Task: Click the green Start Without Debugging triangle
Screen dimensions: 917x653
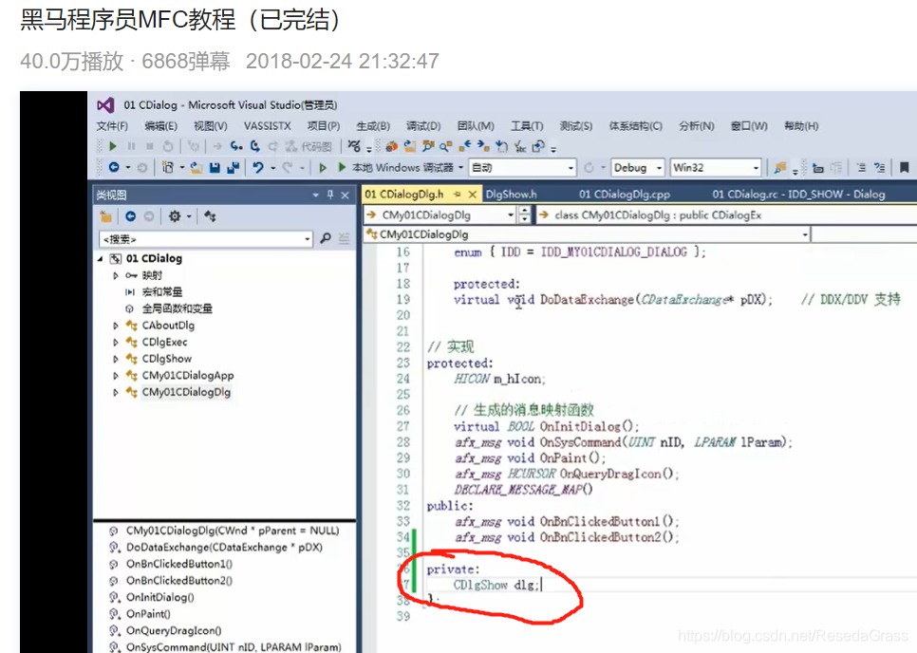Action: [322, 168]
